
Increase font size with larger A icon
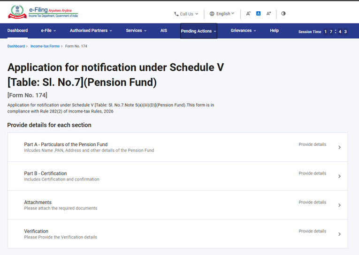tap(268, 14)
